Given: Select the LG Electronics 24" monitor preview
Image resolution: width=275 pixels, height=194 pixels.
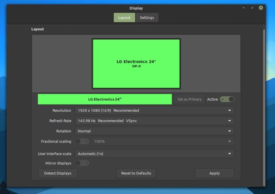Looking at the screenshot, I should coord(136,64).
